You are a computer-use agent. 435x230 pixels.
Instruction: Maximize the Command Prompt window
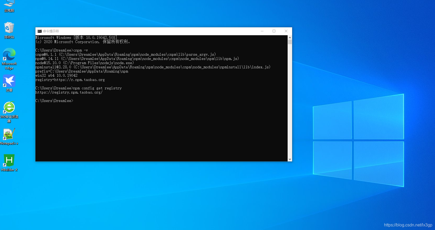click(274, 31)
